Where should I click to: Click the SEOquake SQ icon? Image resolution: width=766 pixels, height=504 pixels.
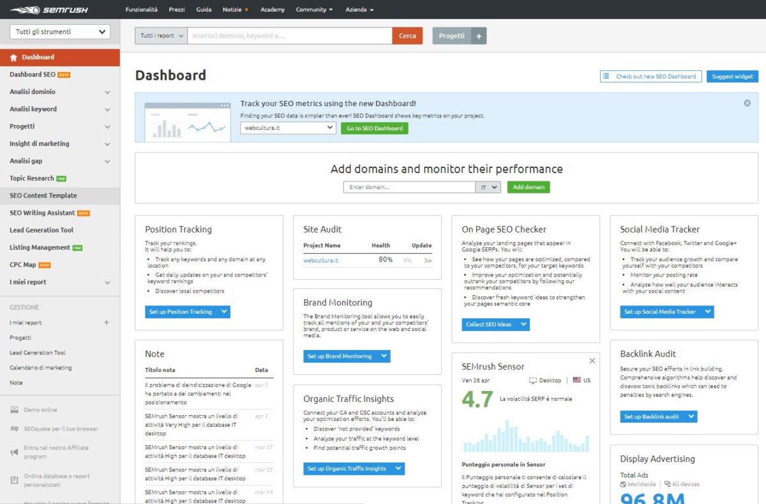click(x=14, y=429)
